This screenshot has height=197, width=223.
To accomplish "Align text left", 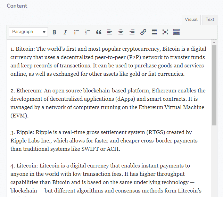I will (x=110, y=32).
